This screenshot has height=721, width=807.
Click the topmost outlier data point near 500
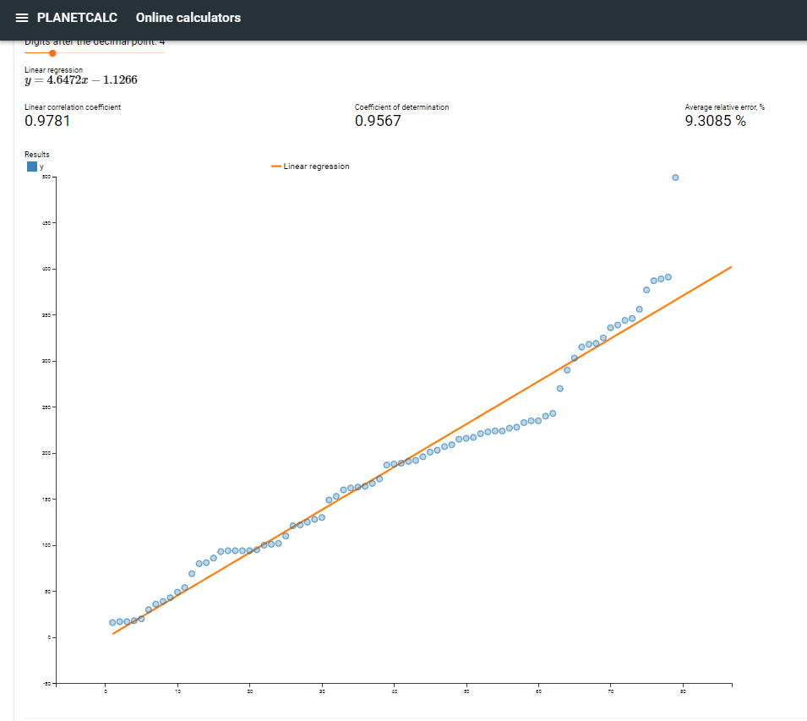pyautogui.click(x=675, y=178)
